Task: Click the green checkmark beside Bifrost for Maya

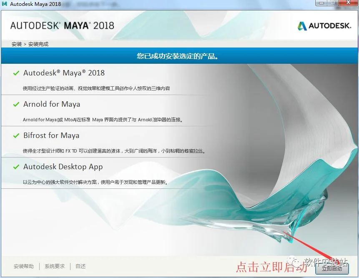Action: click(16, 136)
